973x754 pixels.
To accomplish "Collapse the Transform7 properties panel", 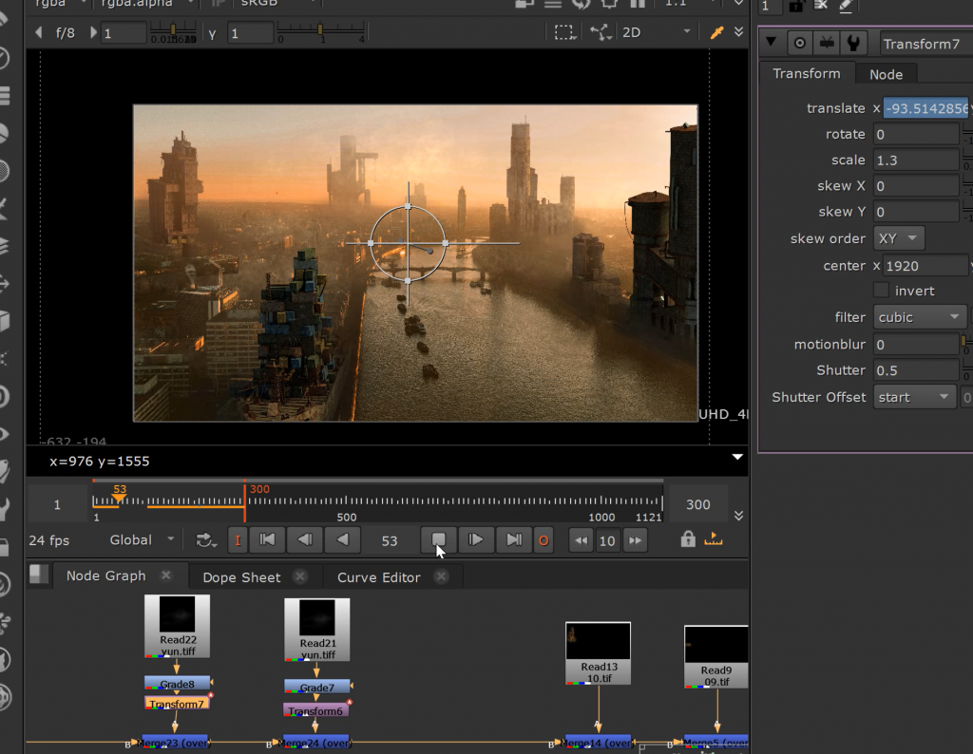I will (771, 42).
